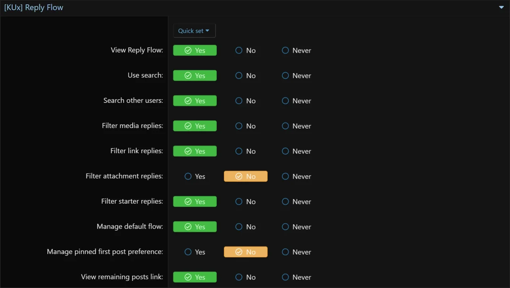Open the Quick set dropdown
The image size is (510, 288).
click(x=194, y=31)
